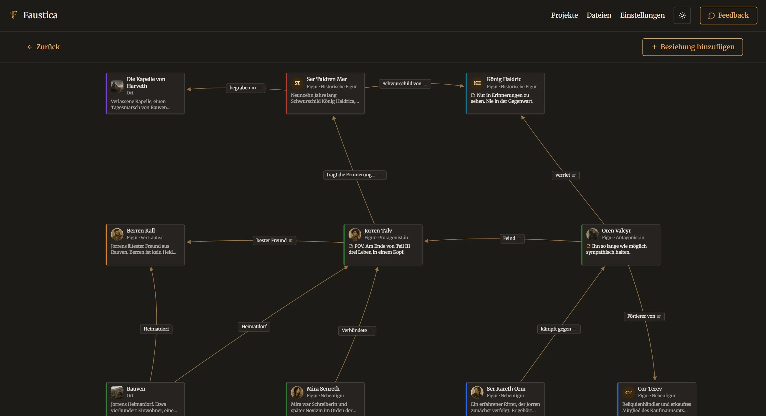Click Mira Senreth portrait thumbnail

tap(297, 392)
